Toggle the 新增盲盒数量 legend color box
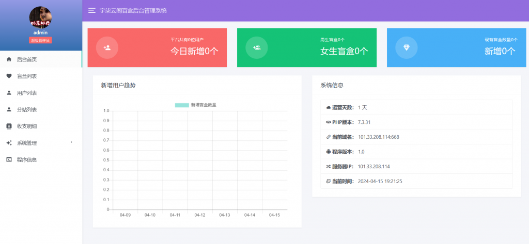529x244 pixels. click(182, 105)
